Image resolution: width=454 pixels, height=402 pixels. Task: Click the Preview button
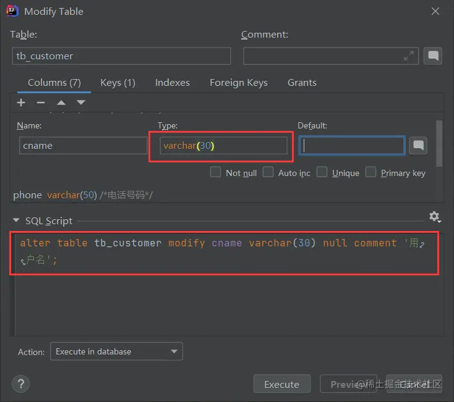pos(348,384)
